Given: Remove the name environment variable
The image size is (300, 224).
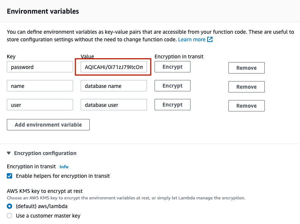Looking at the screenshot, I should [247, 87].
